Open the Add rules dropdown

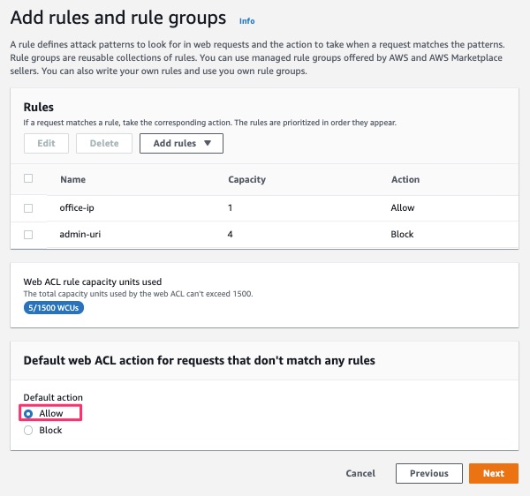point(181,143)
